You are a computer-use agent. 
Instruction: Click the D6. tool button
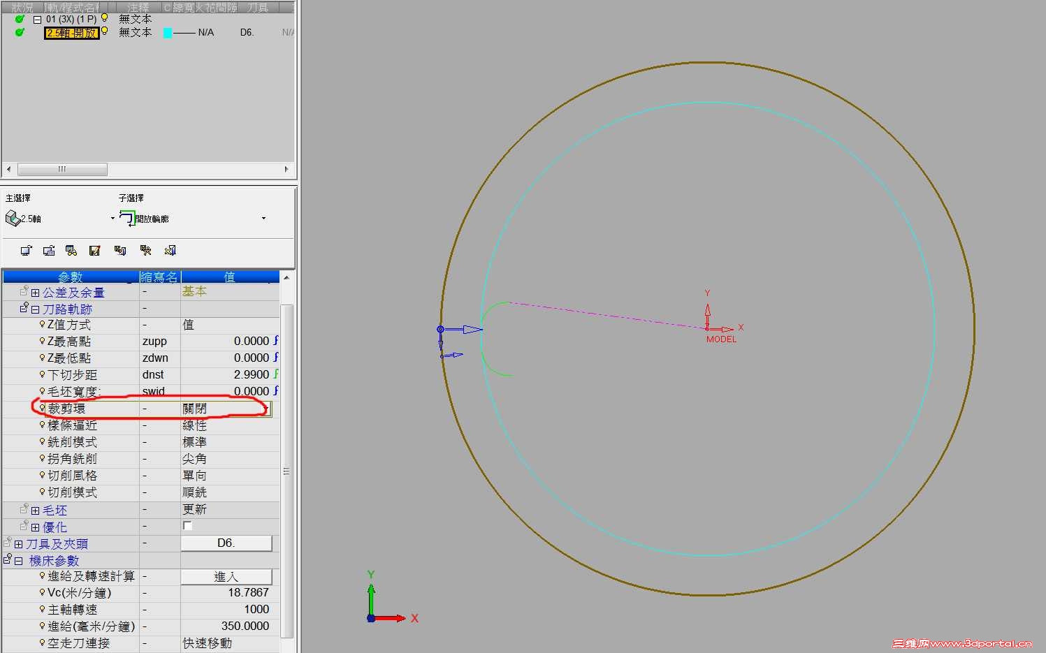226,543
